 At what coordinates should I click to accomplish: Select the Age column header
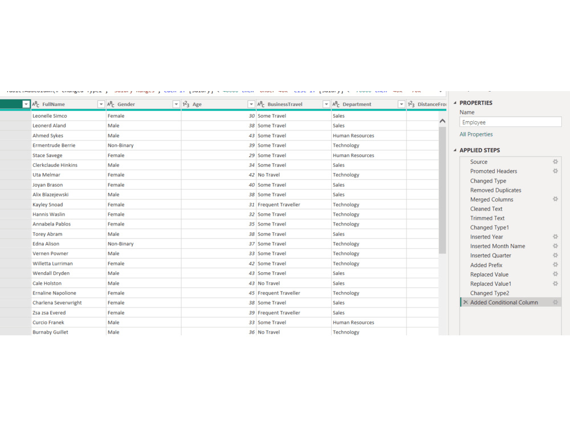point(197,104)
